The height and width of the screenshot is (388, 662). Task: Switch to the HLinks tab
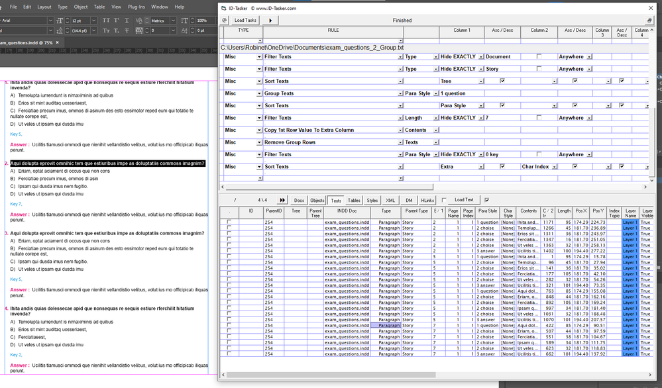point(427,201)
